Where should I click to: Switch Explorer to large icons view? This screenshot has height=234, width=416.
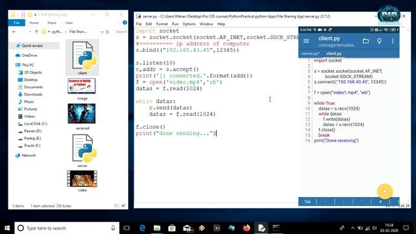coord(123,205)
